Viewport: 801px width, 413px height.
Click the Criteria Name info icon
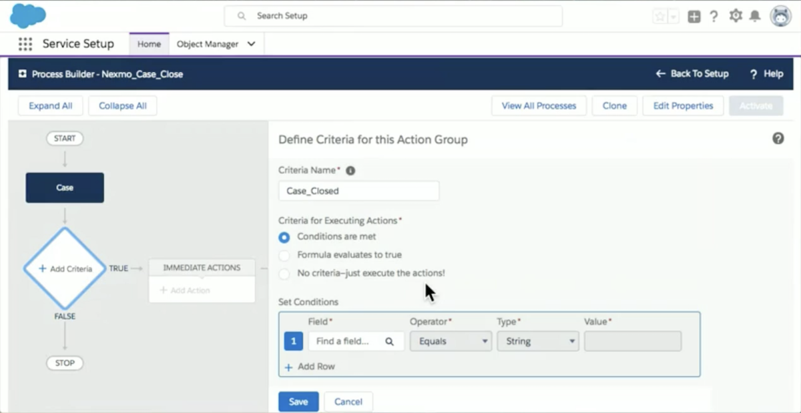click(x=350, y=171)
